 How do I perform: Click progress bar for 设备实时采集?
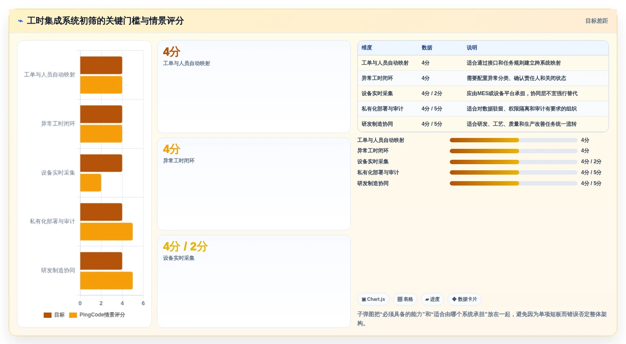(513, 162)
